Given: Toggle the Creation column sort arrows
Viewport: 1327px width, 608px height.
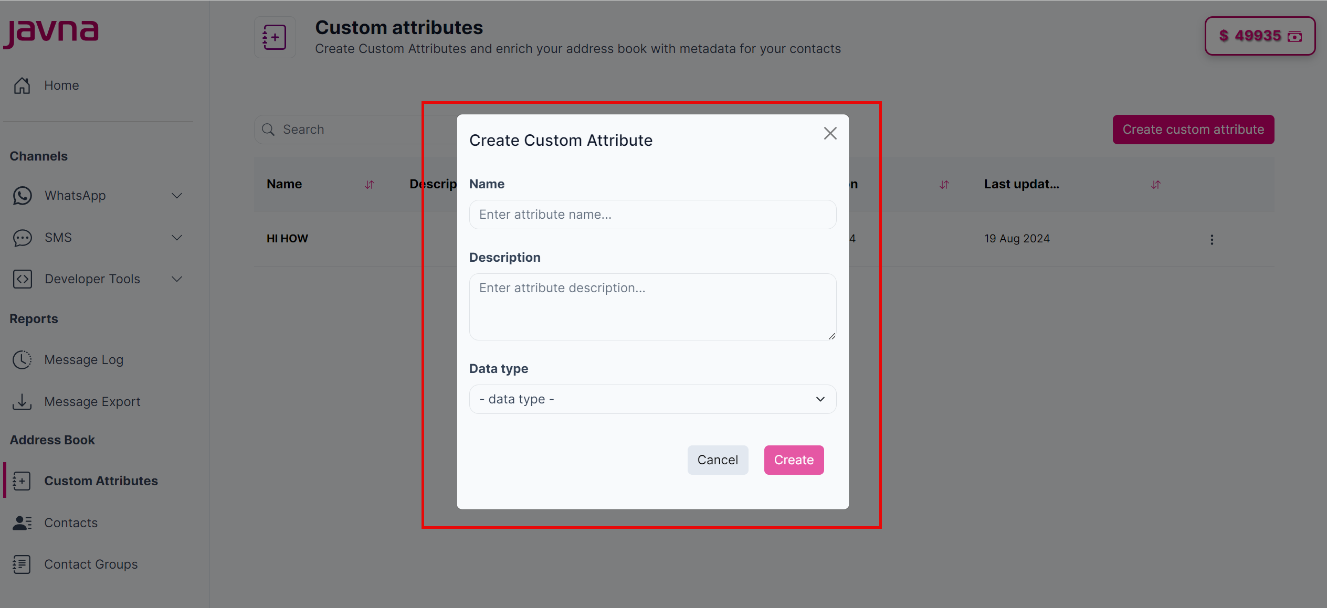Looking at the screenshot, I should pyautogui.click(x=944, y=184).
